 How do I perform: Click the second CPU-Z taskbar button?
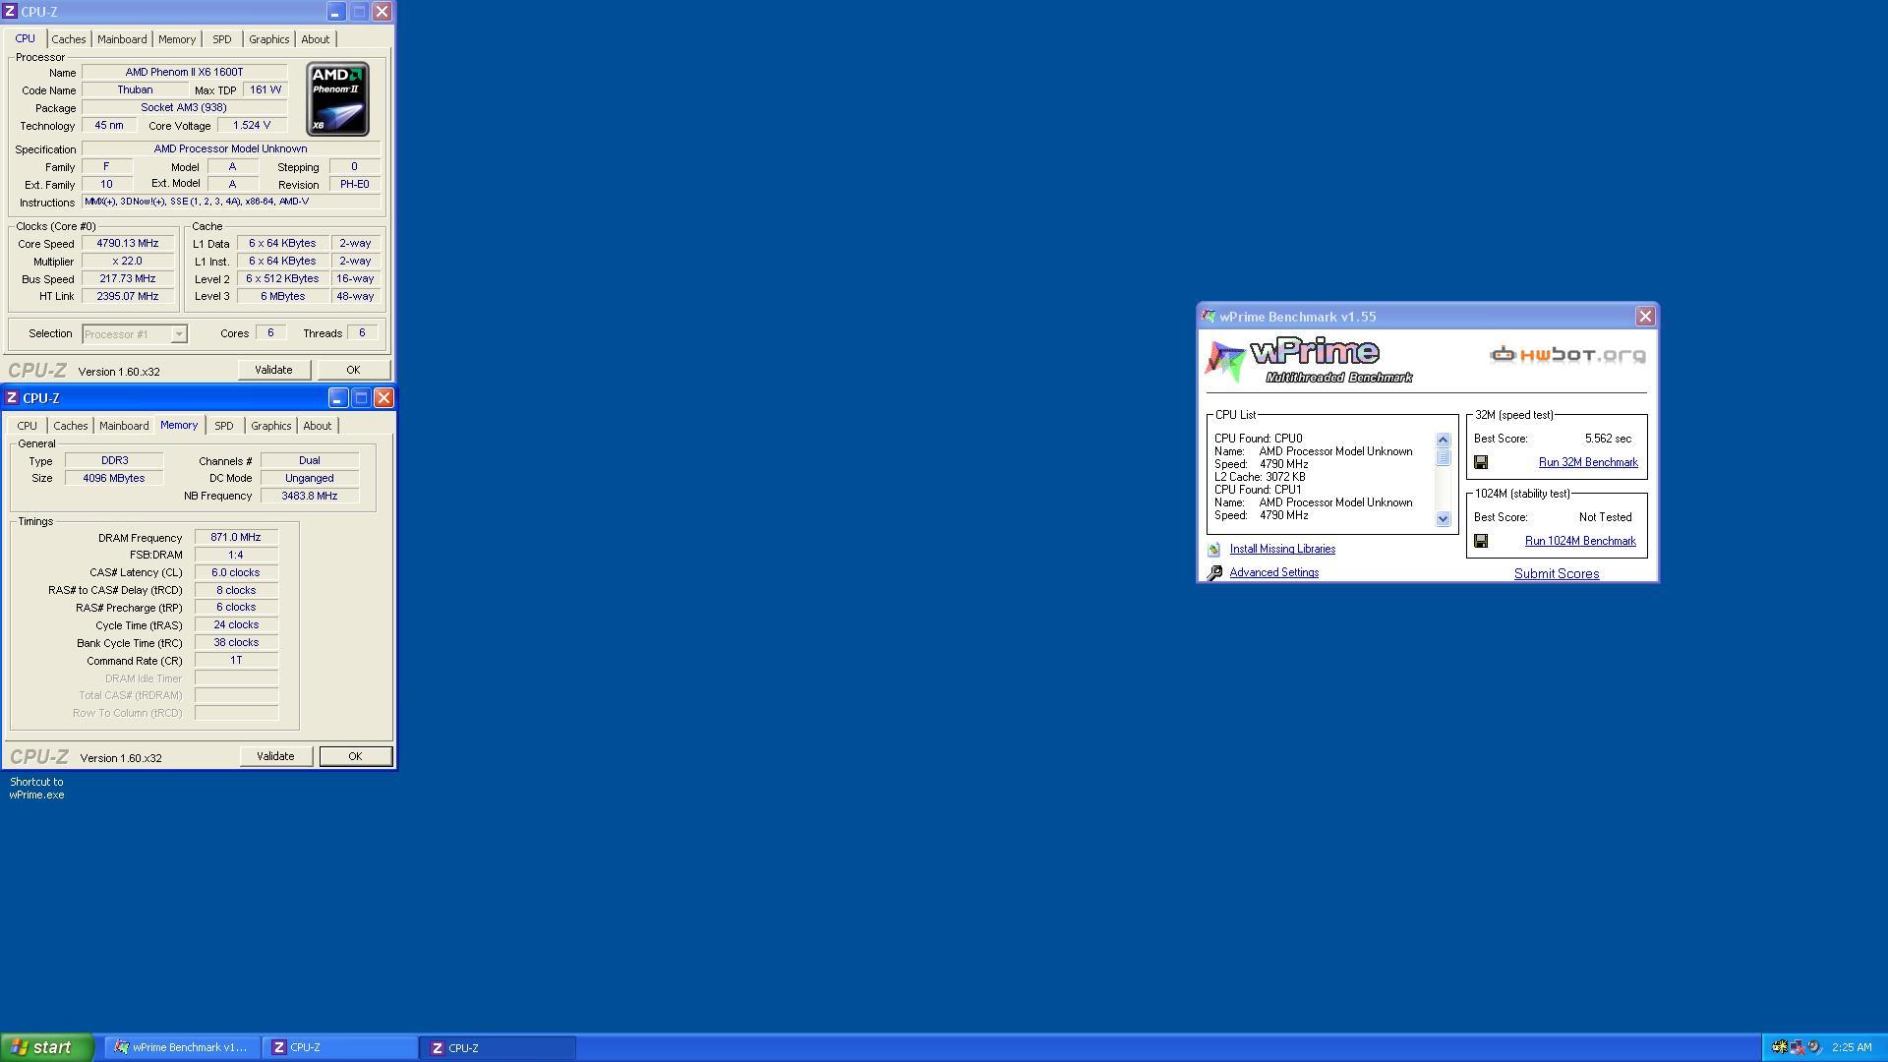(x=498, y=1047)
